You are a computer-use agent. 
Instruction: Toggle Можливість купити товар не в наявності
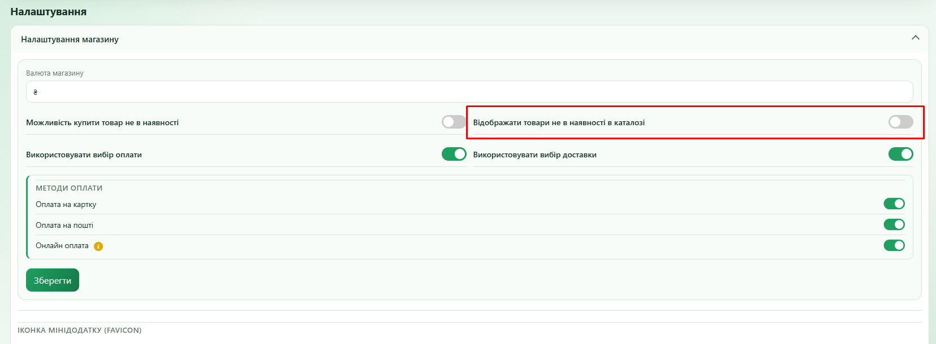[x=454, y=122]
